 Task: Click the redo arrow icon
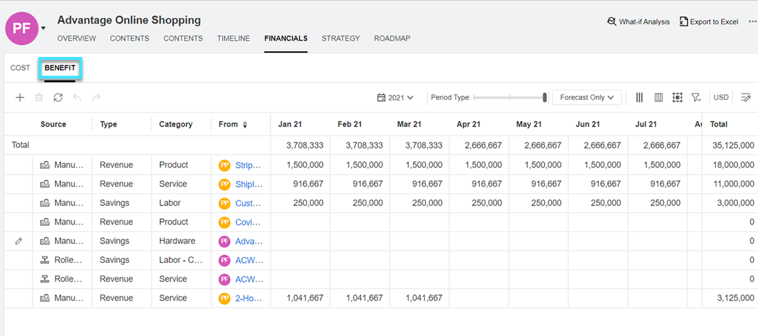coord(96,98)
